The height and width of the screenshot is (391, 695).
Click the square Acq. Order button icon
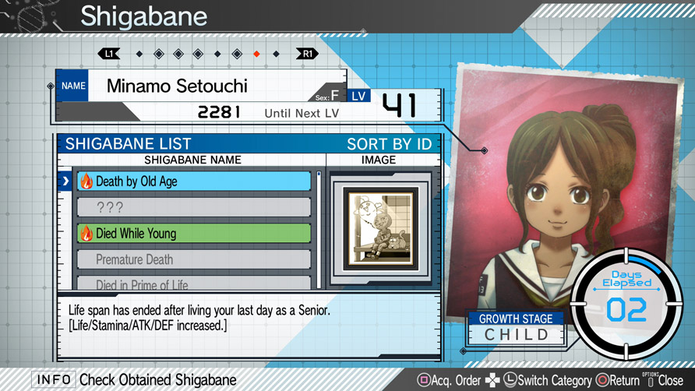(x=424, y=380)
